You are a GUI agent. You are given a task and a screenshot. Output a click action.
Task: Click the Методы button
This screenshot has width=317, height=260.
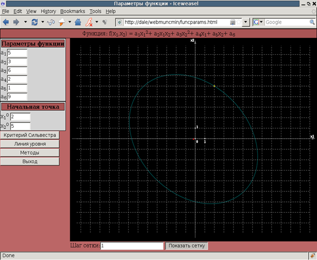30,152
